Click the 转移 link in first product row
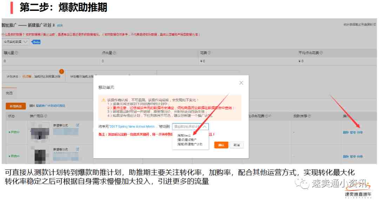This screenshot has width=379, height=200. (360, 132)
